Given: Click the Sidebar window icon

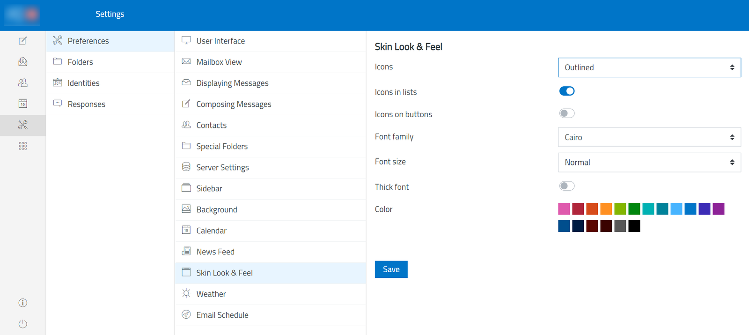Looking at the screenshot, I should (186, 188).
